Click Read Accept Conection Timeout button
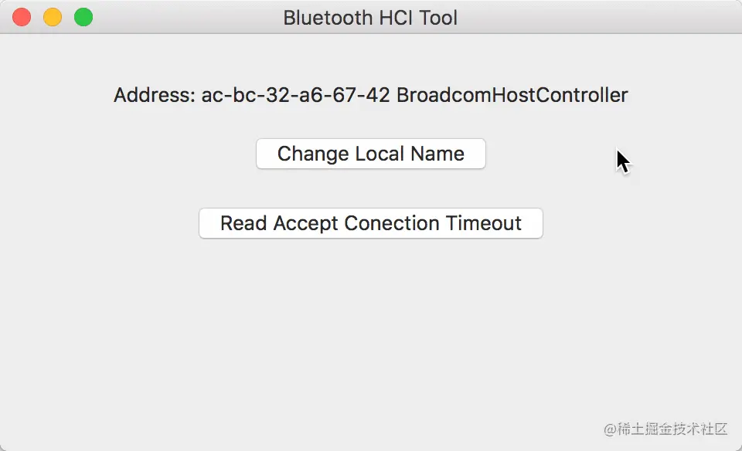The height and width of the screenshot is (451, 742). [371, 223]
